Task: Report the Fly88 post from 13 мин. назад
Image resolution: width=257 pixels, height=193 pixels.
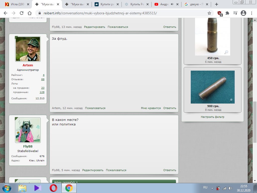Action: tap(118, 27)
